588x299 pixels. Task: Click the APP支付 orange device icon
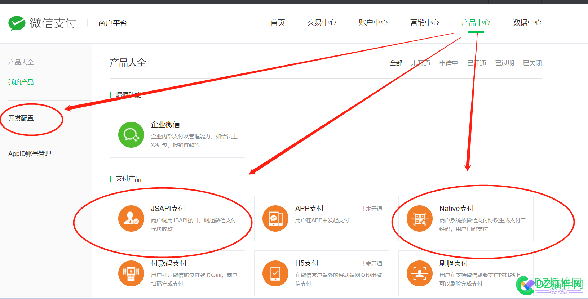tap(275, 218)
